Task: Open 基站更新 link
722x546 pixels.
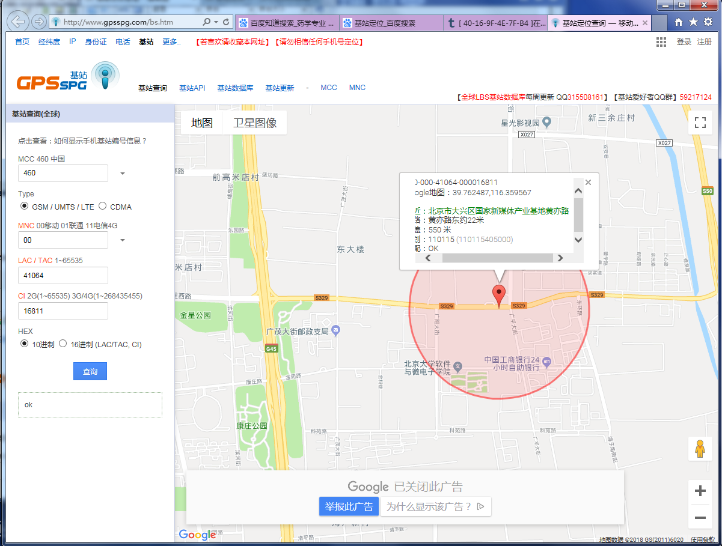Action: [x=280, y=88]
